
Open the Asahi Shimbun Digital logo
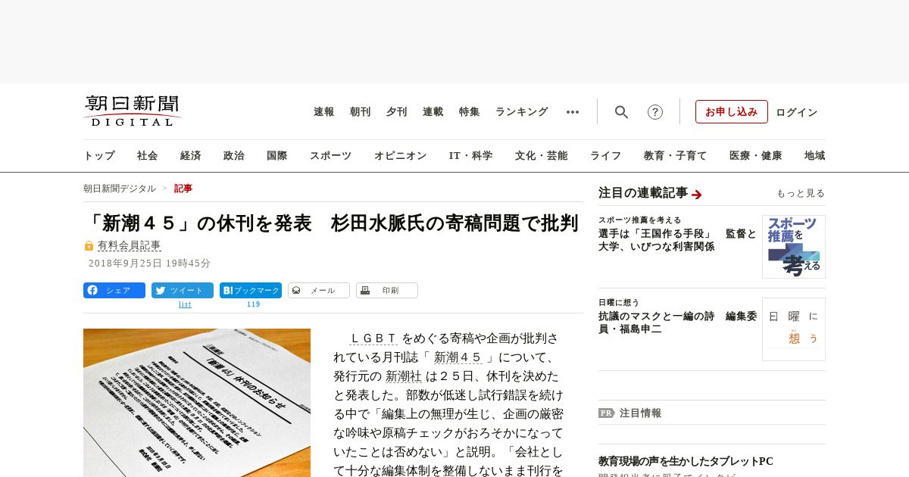[x=133, y=111]
